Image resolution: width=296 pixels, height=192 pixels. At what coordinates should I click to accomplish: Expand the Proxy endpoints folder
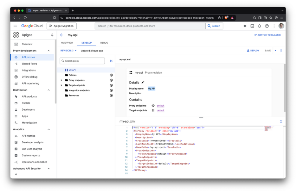click(61, 80)
